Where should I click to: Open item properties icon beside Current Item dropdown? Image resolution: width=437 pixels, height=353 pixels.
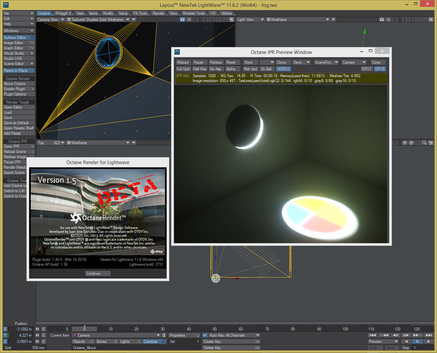click(164, 335)
